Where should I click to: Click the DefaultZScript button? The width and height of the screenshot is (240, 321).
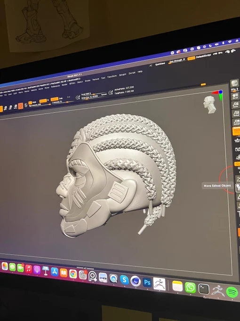[203, 56]
